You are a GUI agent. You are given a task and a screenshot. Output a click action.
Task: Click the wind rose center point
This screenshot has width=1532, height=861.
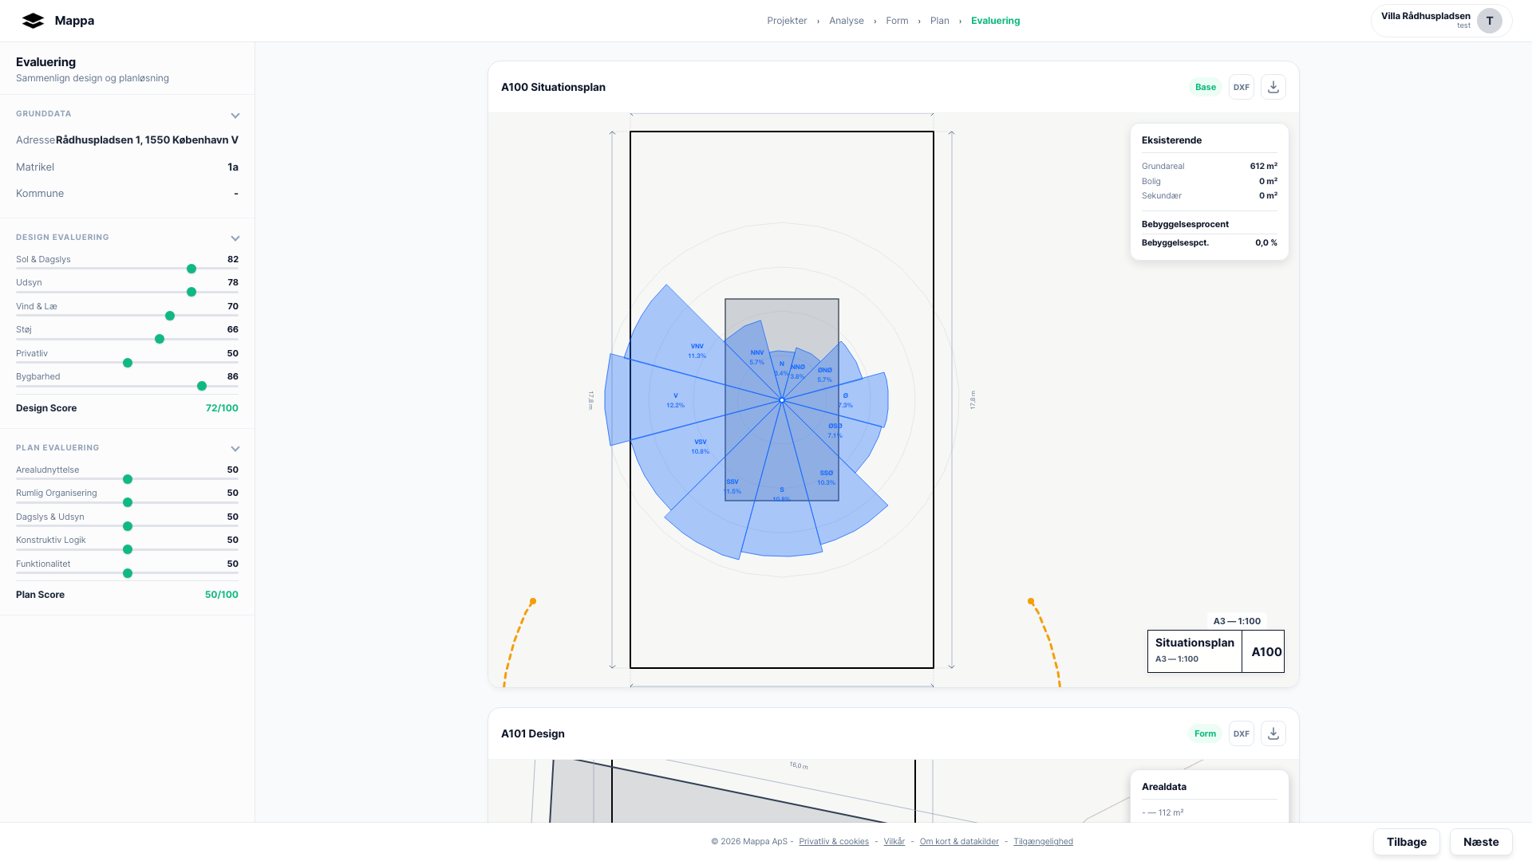pyautogui.click(x=782, y=400)
